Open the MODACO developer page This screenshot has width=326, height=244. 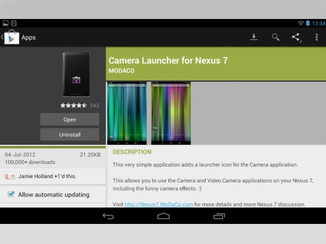(121, 70)
